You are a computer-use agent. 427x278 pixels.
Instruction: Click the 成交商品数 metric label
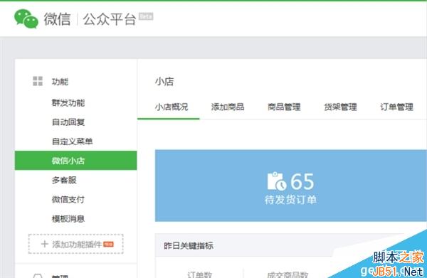[x=288, y=274]
